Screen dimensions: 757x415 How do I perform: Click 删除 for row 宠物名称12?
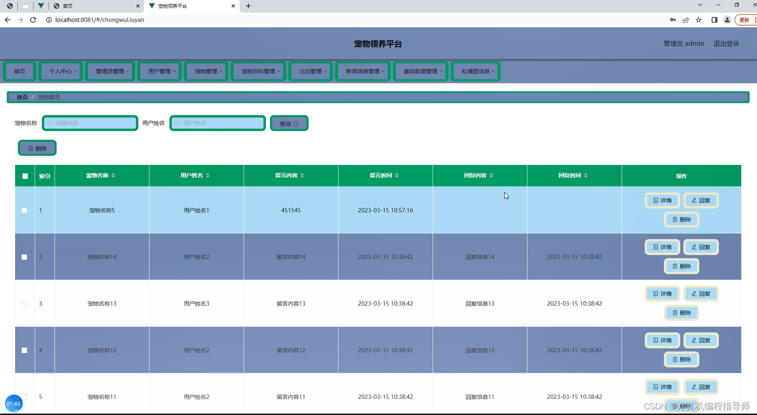682,360
